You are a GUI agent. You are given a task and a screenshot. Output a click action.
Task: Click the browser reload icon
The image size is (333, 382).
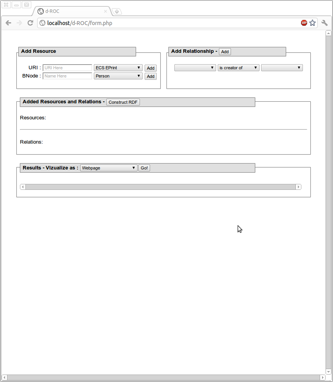tap(30, 23)
